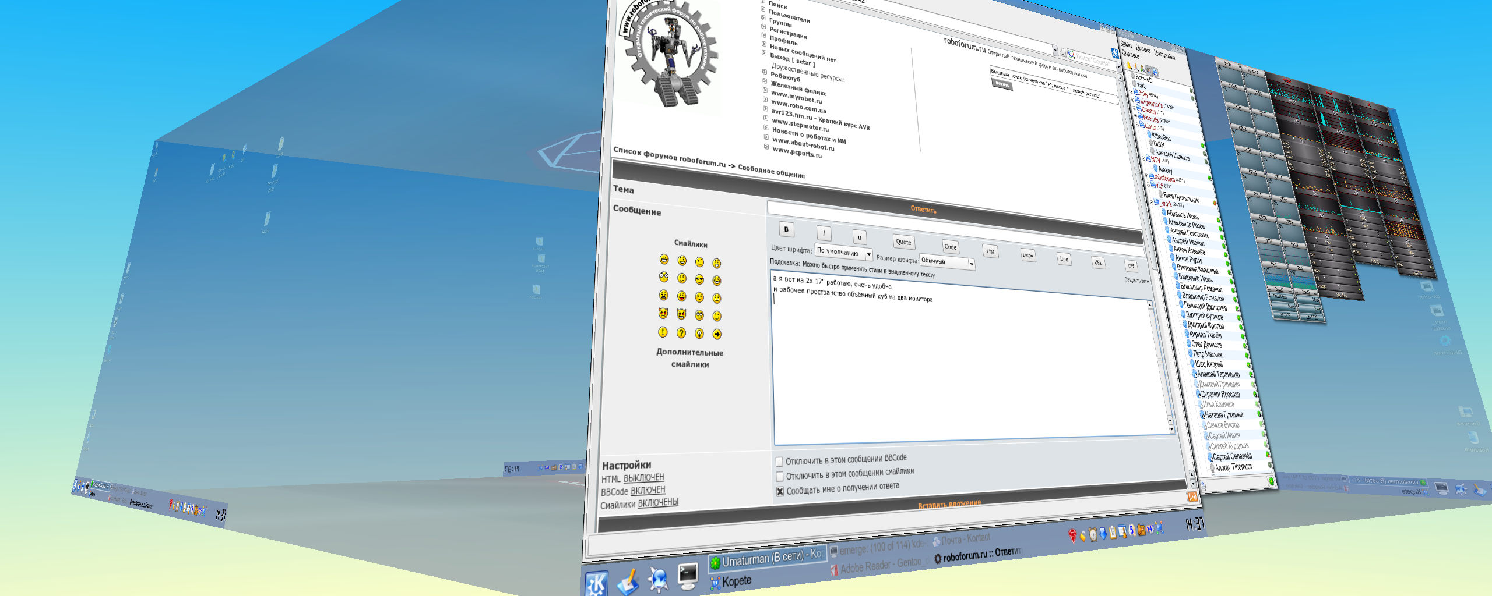Click the tray icon showing number 5
This screenshot has width=1492, height=596.
1132,530
